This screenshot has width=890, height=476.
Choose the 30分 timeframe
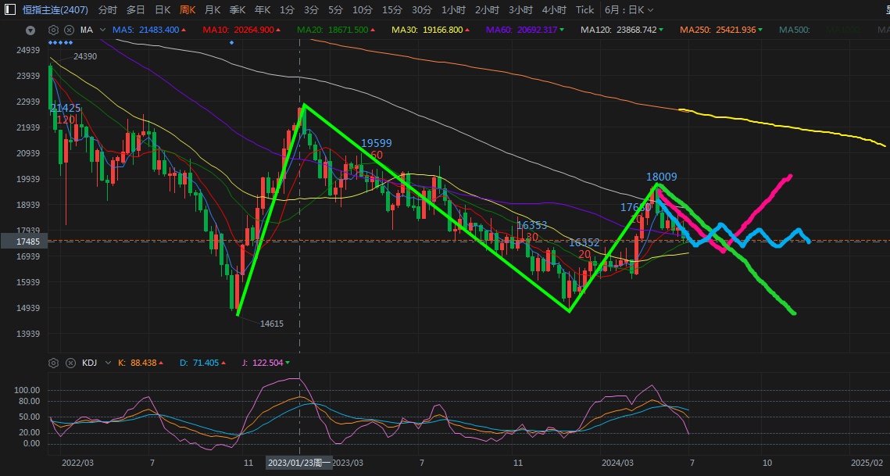(421, 10)
